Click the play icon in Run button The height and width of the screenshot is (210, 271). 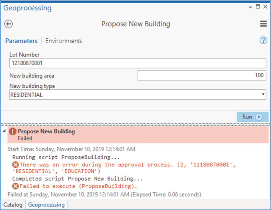point(259,117)
